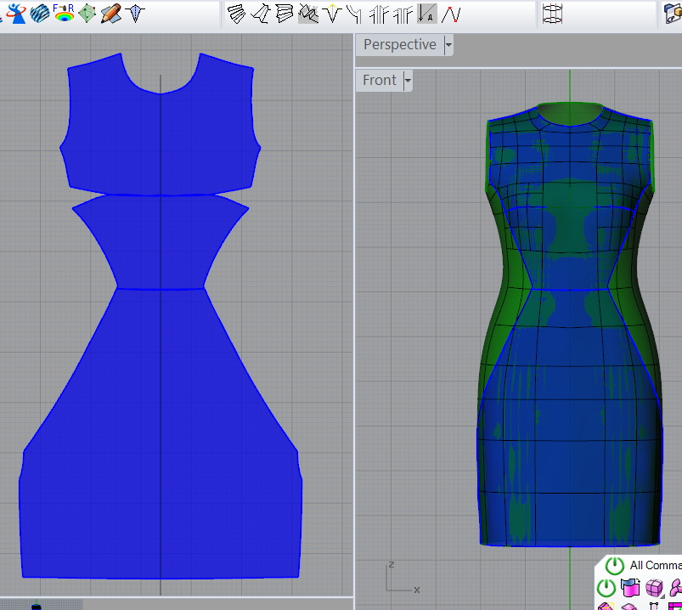Click the Front viewport title label
The image size is (682, 610).
tap(379, 81)
